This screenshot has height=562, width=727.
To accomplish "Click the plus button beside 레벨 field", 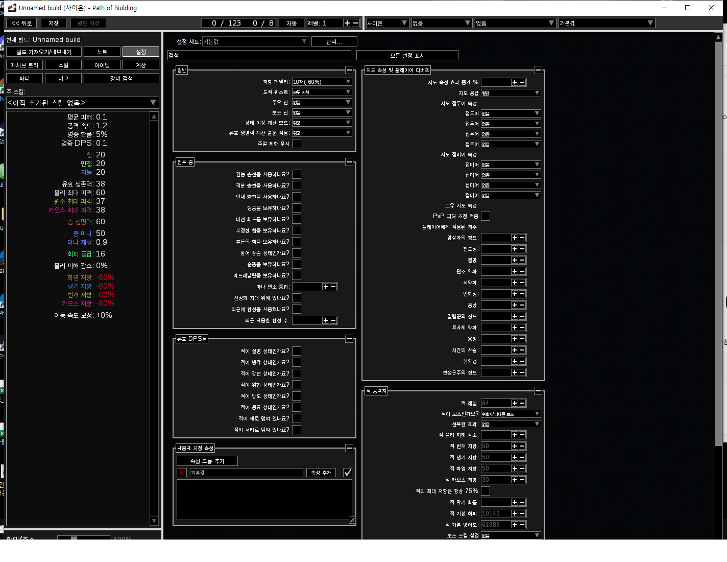I will tap(347, 23).
